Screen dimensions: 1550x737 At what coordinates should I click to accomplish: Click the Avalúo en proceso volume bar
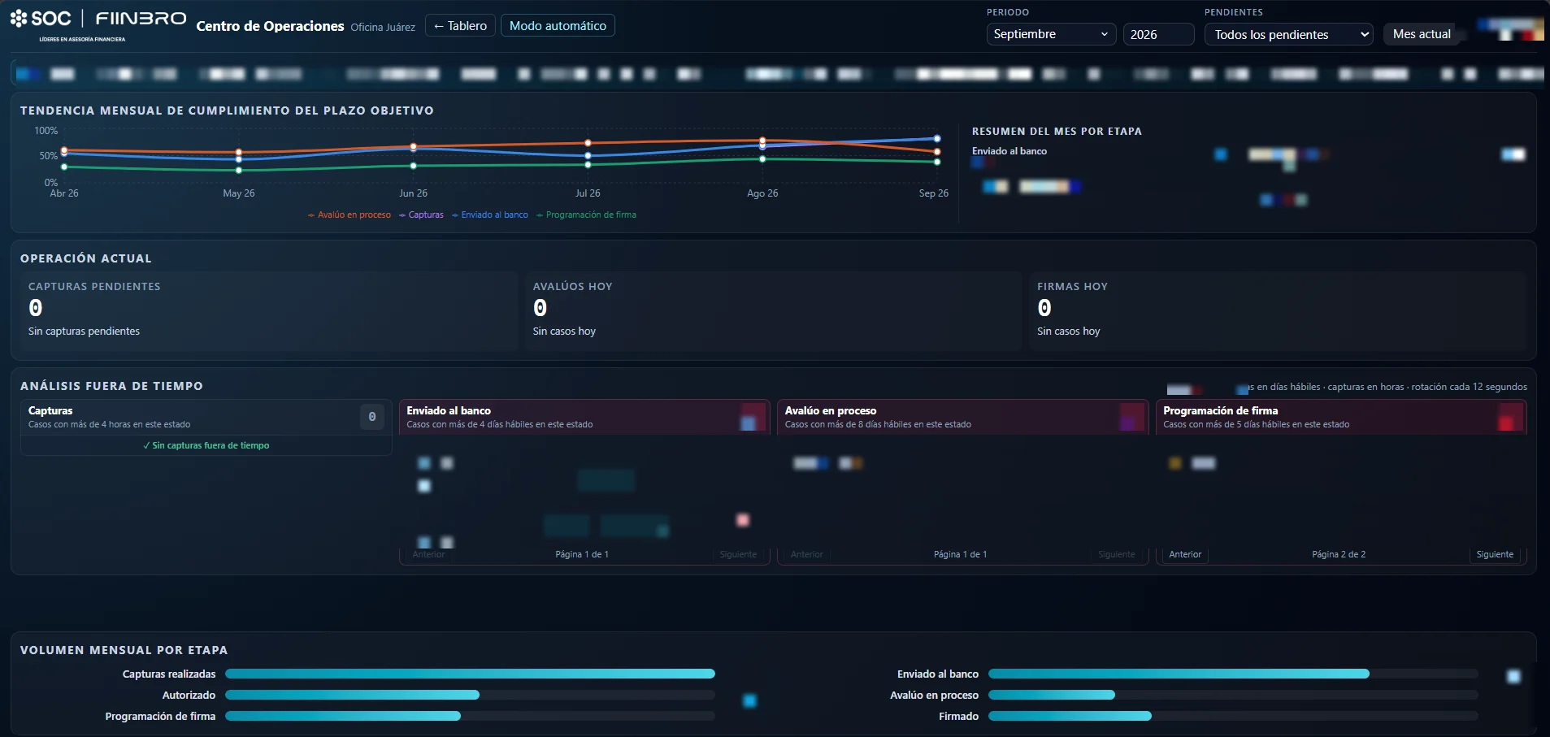click(x=1233, y=695)
